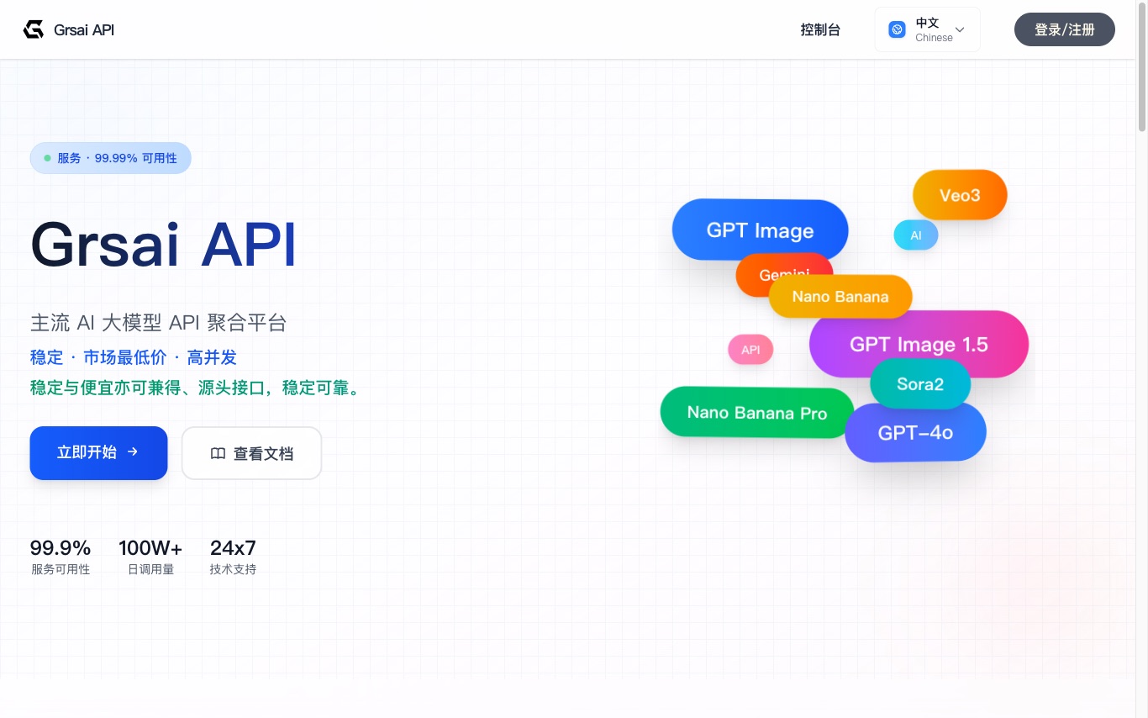This screenshot has height=718, width=1148.
Task: Click the small blue AI bubble
Action: [915, 235]
